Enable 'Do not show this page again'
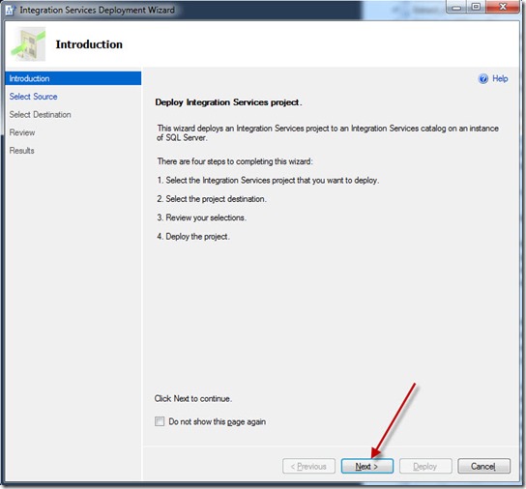This screenshot has width=526, height=489. point(160,421)
